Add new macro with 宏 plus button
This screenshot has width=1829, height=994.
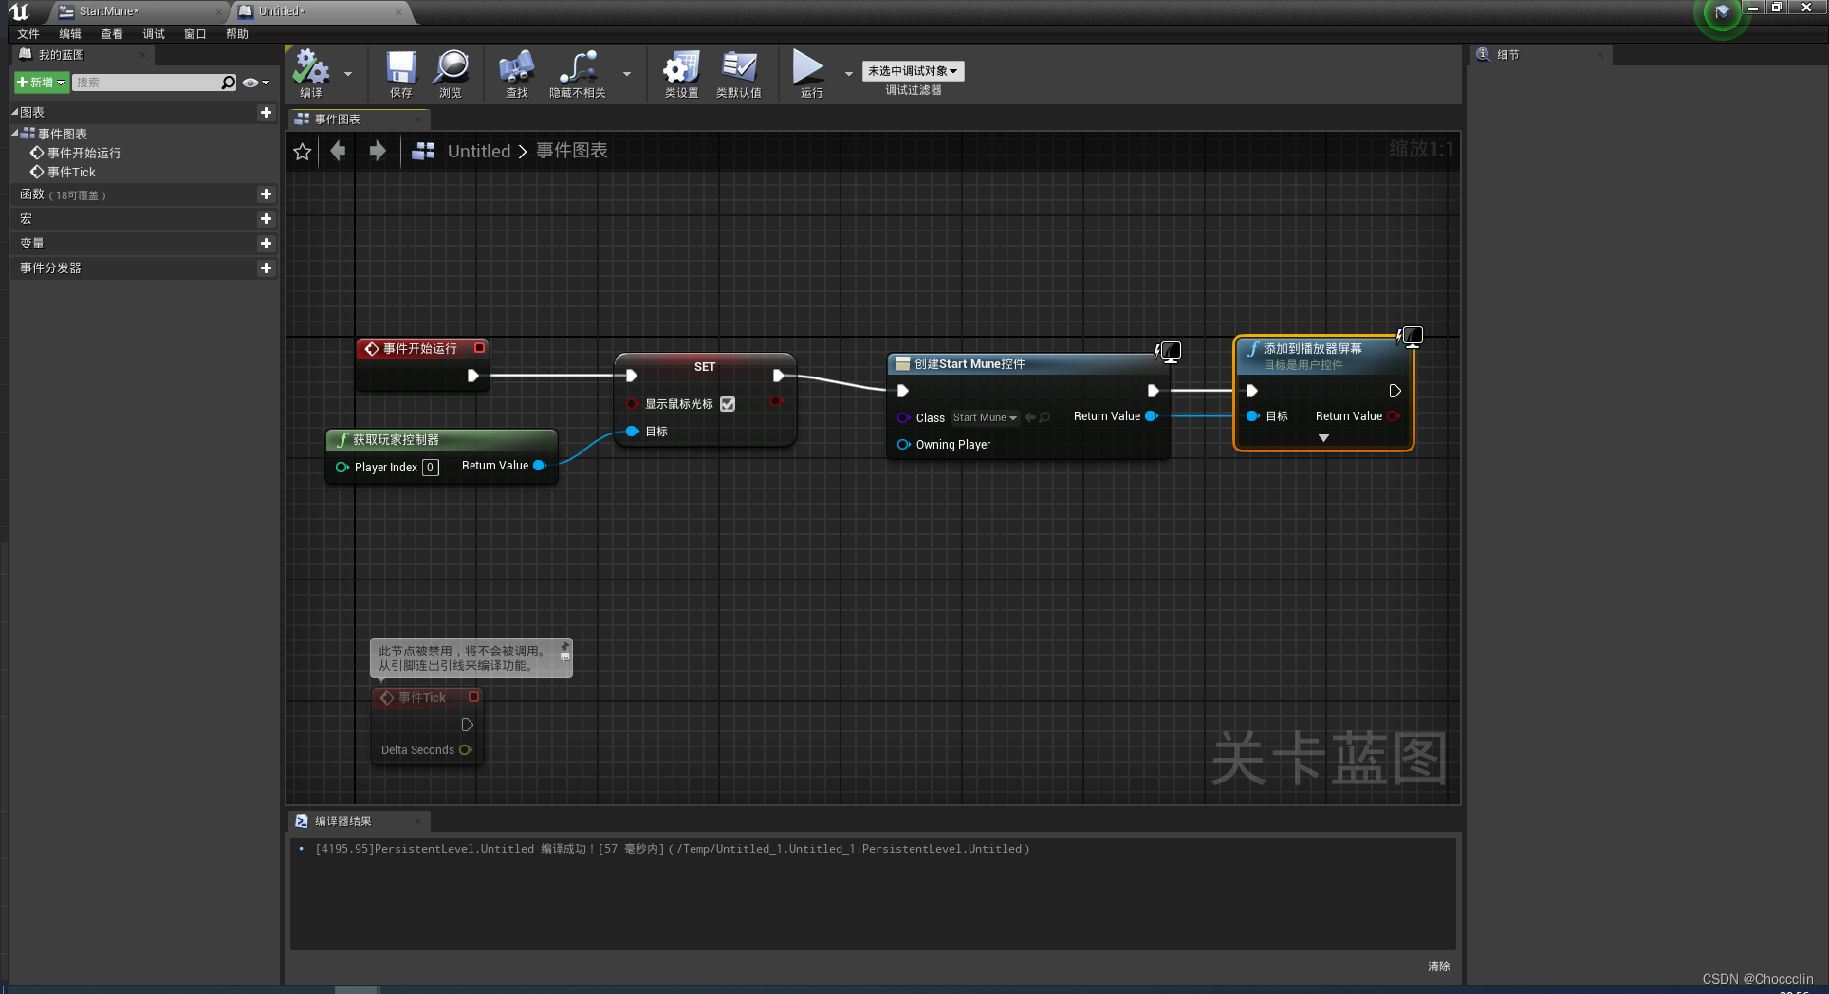(266, 219)
